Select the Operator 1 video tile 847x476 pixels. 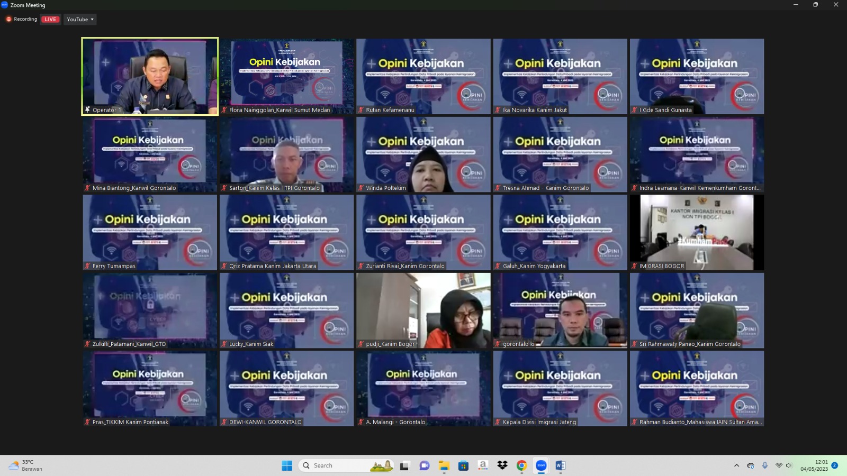tap(150, 76)
